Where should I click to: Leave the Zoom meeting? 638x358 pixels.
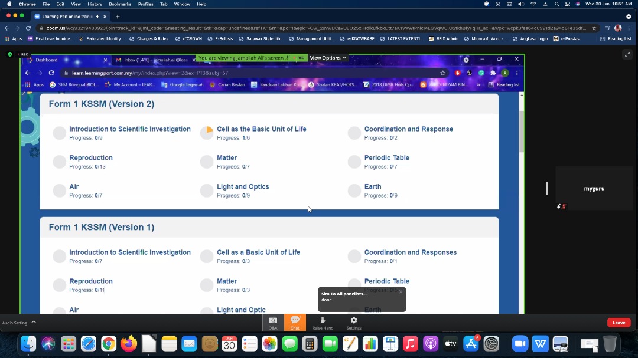pyautogui.click(x=619, y=323)
